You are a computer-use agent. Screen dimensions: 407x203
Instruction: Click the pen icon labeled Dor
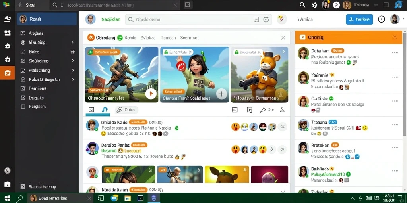coord(267,110)
